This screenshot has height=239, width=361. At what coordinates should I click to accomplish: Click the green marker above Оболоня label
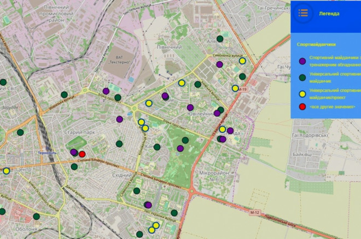(36, 217)
